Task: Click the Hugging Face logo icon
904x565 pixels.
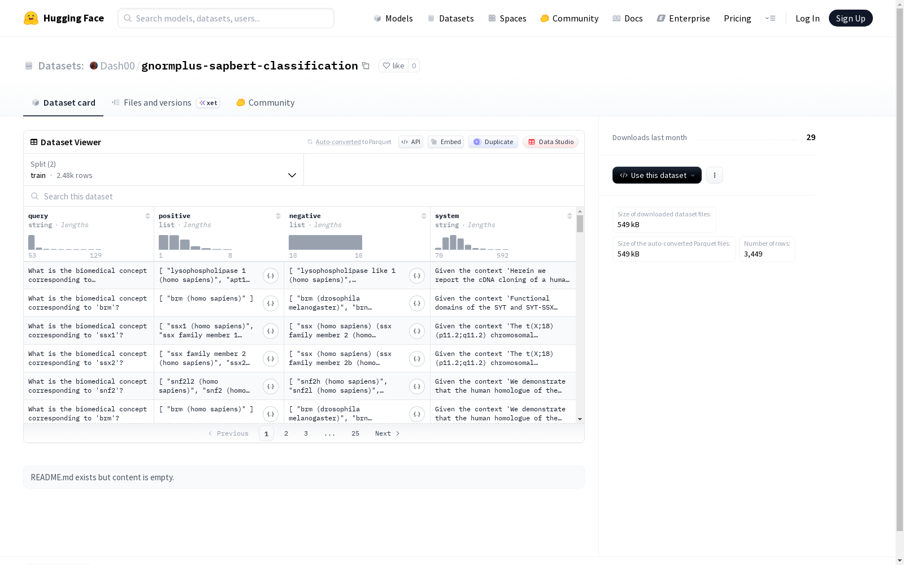Action: pyautogui.click(x=31, y=18)
